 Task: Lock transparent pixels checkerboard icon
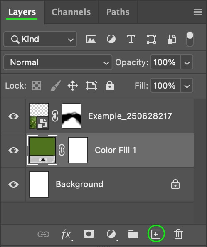tap(37, 86)
